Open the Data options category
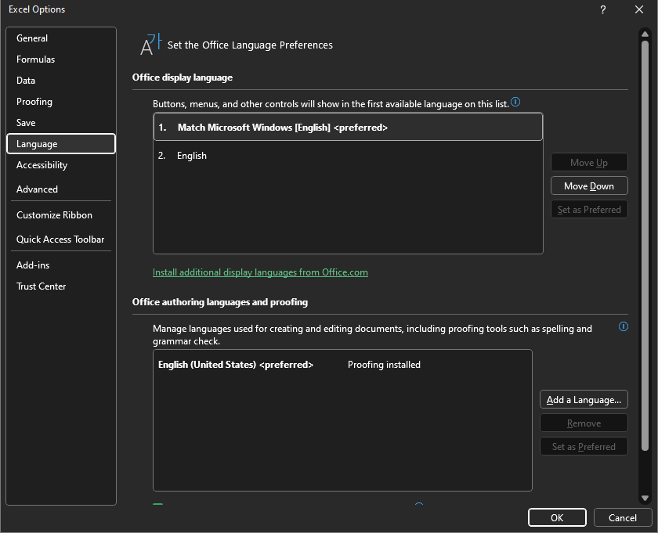 click(x=61, y=81)
